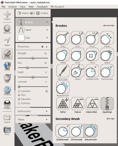Select the Drag brush

[63, 38]
